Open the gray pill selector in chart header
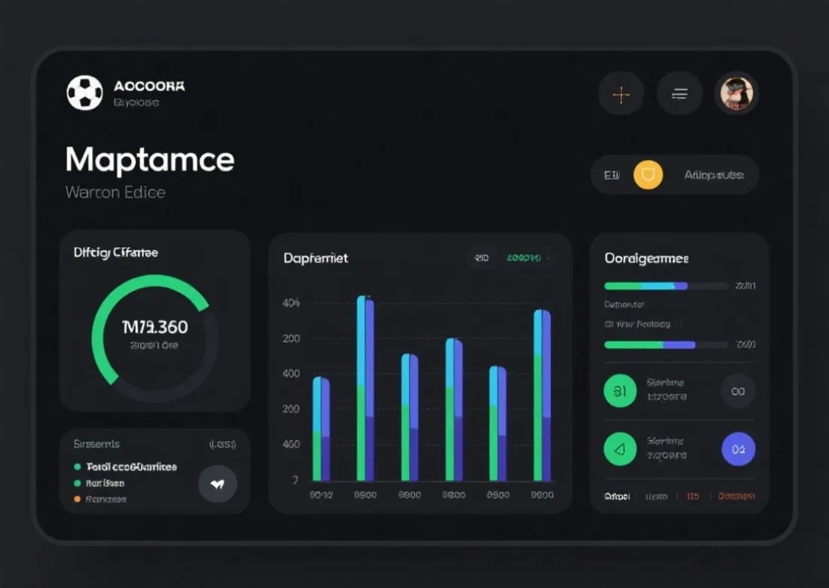Screen dimensions: 829x588 pos(482,258)
